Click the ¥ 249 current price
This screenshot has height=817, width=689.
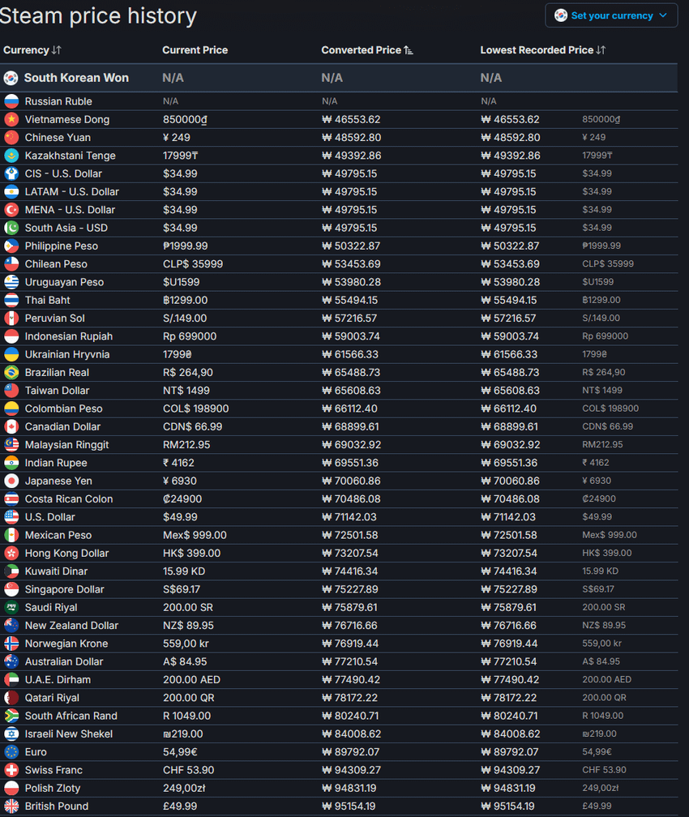tap(177, 138)
